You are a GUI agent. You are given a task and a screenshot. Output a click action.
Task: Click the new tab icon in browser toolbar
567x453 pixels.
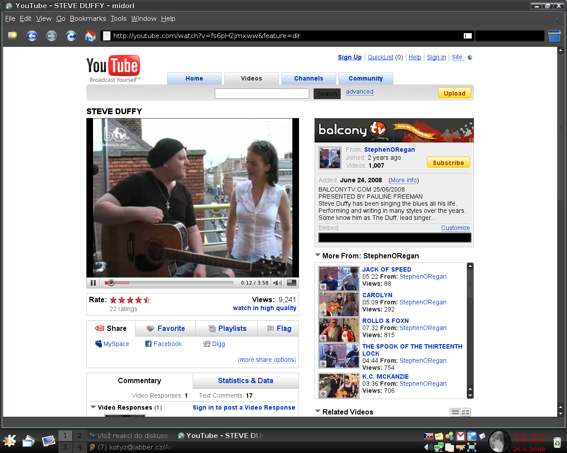tap(12, 35)
